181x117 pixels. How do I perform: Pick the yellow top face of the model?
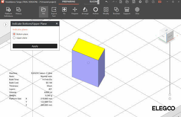click(x=88, y=49)
